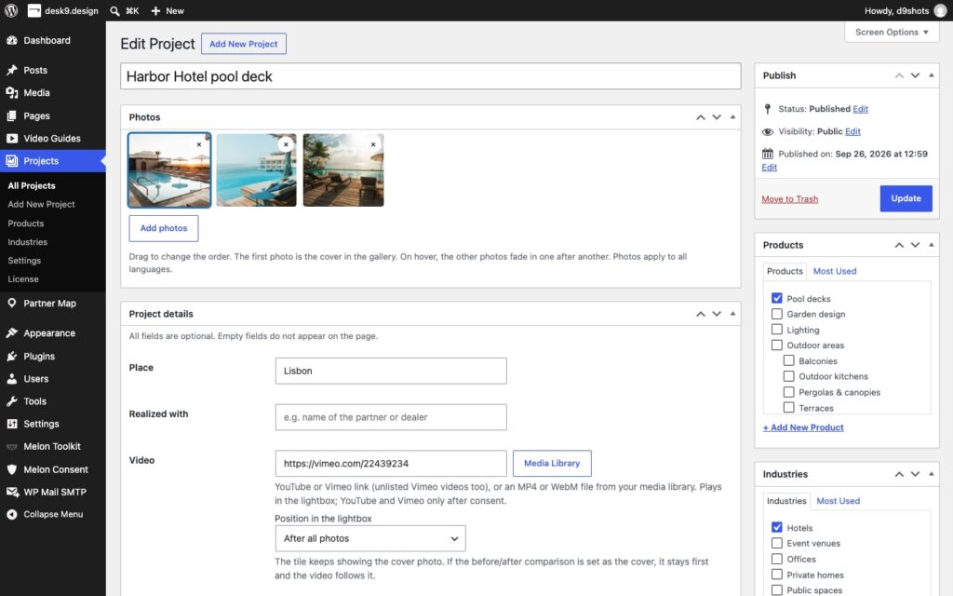Open Position in the lightbox dropdown

click(370, 538)
